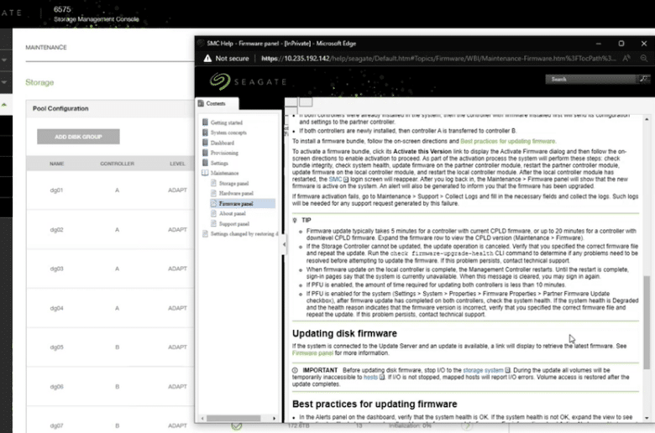Screen dimensions: 655x433
Task: Open the Hardware panel topic
Action: click(x=236, y=193)
